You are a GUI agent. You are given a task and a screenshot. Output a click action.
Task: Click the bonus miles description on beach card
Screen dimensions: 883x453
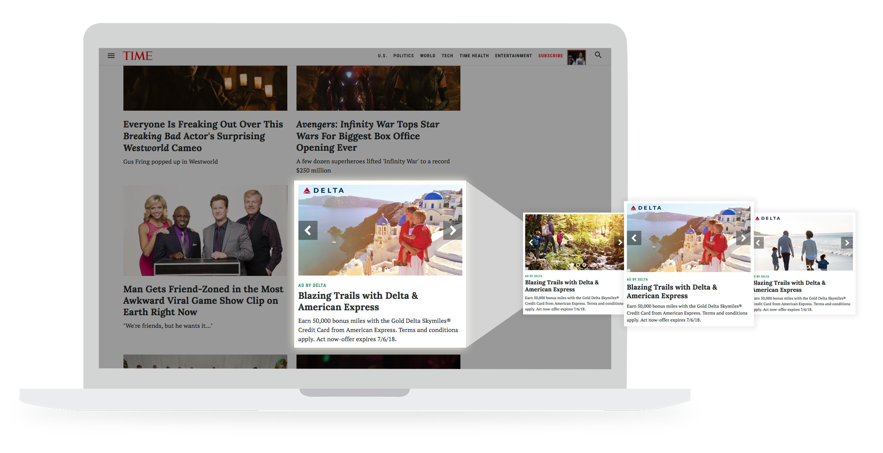pos(802,304)
